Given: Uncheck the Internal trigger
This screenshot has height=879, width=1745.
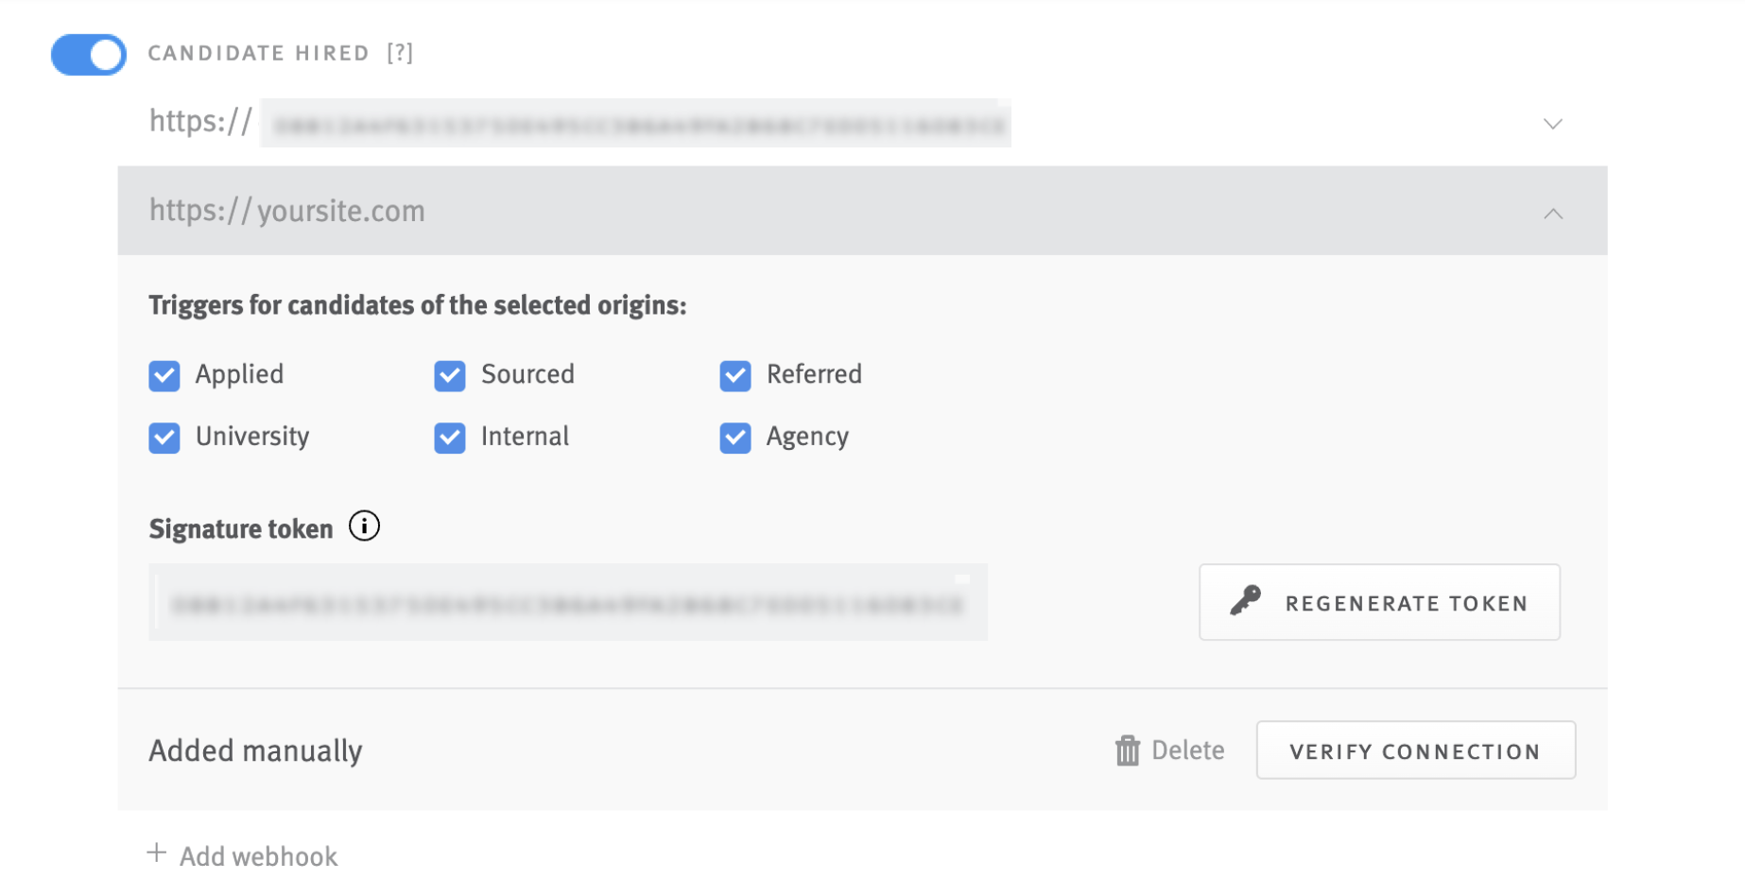Looking at the screenshot, I should 450,437.
